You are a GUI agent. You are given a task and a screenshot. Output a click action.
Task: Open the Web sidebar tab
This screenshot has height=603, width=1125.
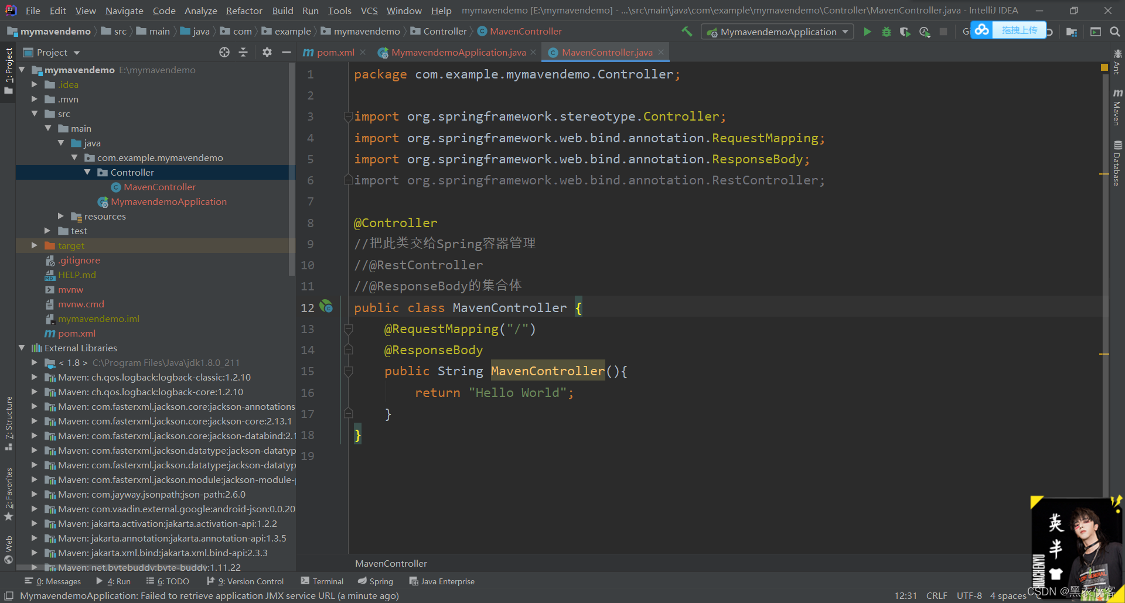[8, 550]
